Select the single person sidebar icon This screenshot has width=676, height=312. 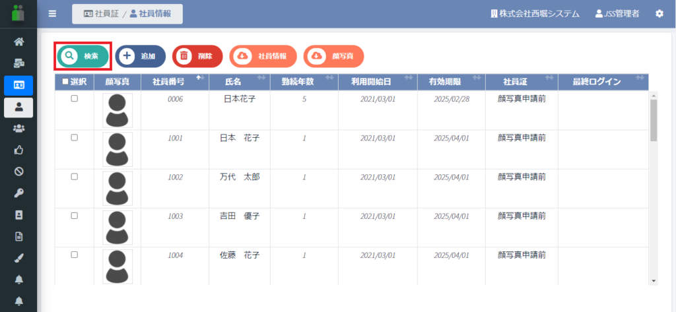(x=18, y=108)
